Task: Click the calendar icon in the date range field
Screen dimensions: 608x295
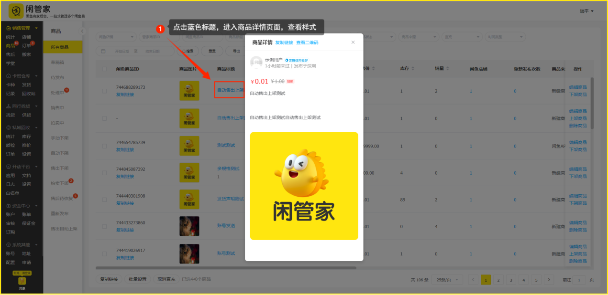Action: coord(103,51)
